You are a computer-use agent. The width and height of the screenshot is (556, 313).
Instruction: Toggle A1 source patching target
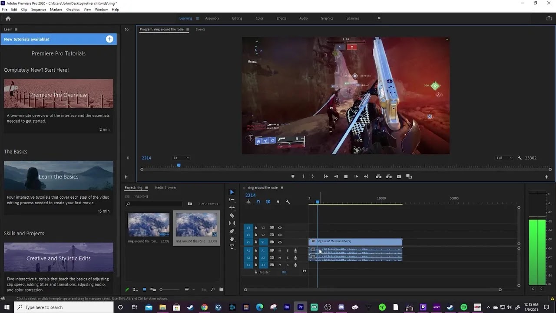[x=248, y=250]
